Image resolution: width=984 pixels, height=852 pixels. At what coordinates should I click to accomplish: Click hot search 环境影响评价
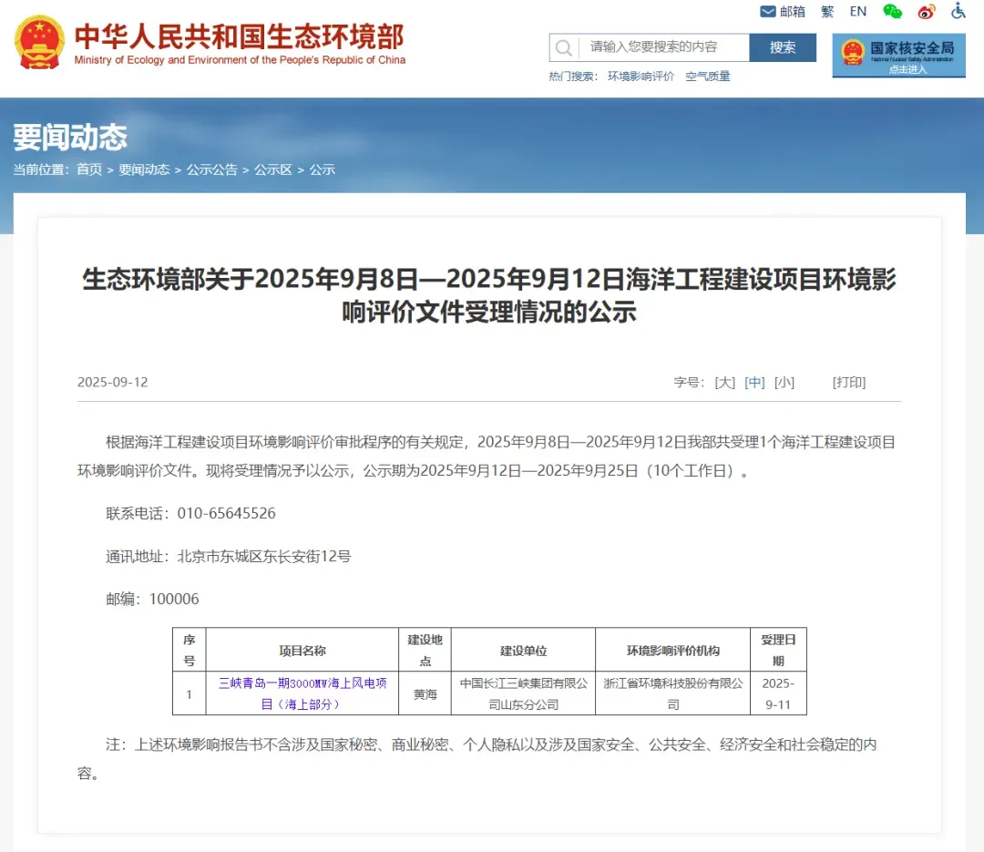(x=641, y=76)
